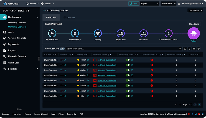Open Fortinet Facebook page icon
This screenshot has height=118, width=206.
(x=192, y=114)
